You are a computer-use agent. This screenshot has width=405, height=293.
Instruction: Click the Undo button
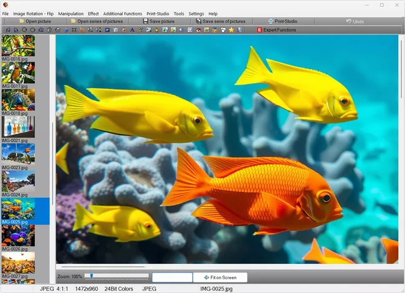[355, 21]
